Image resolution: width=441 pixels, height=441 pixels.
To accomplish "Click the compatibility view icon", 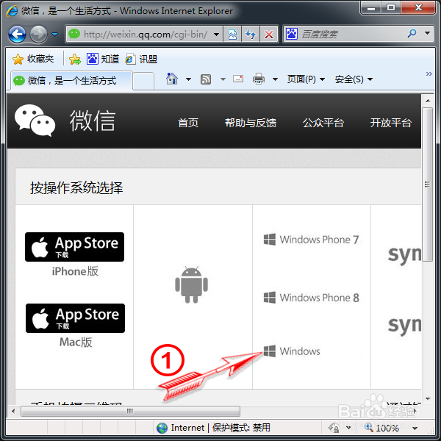I will click(x=232, y=35).
